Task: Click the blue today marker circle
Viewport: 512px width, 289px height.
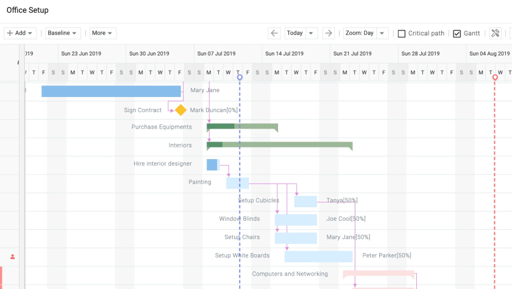Action: (240, 77)
